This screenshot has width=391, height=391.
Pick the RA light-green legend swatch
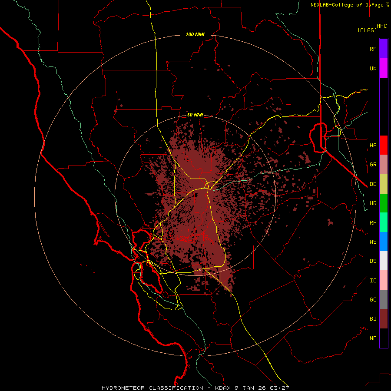(384, 222)
